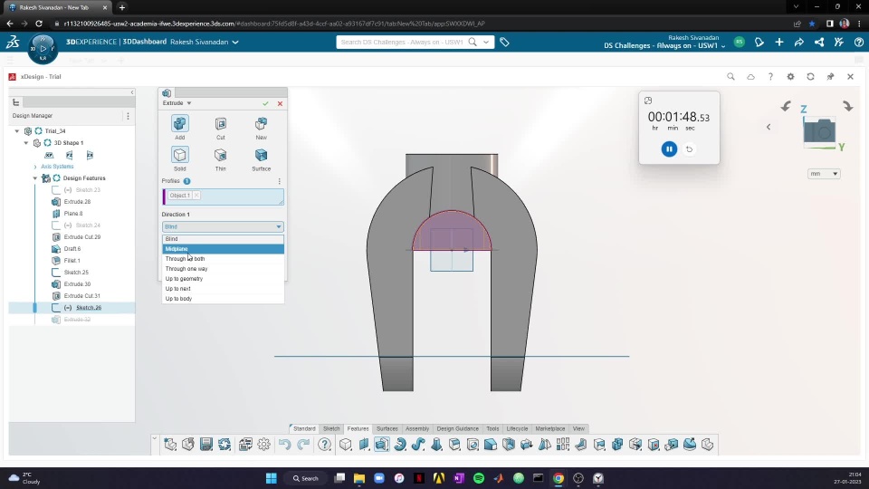869x489 pixels.
Task: Click the tag icon next to search
Action: [504, 43]
